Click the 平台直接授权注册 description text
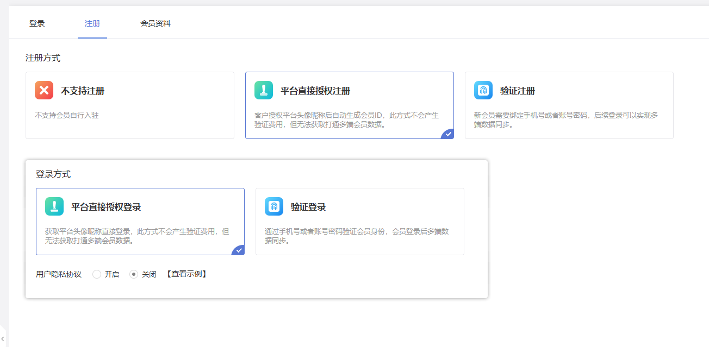Screen dimensions: 709x347 coord(346,119)
